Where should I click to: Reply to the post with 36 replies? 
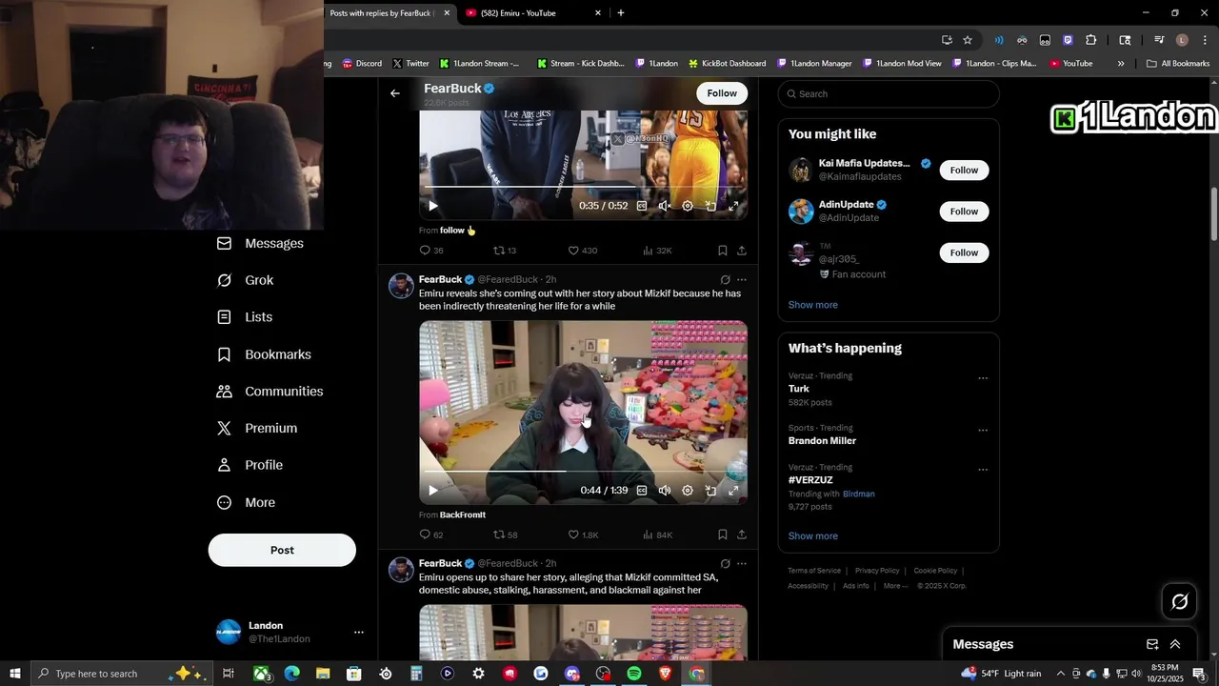(431, 251)
